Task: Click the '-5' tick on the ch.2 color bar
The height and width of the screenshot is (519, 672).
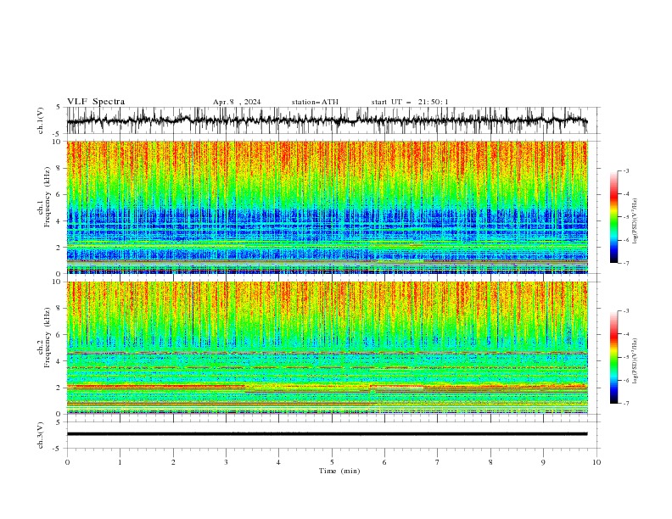Action: (625, 357)
